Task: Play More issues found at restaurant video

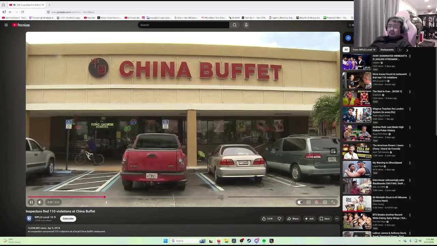Action: click(357, 80)
